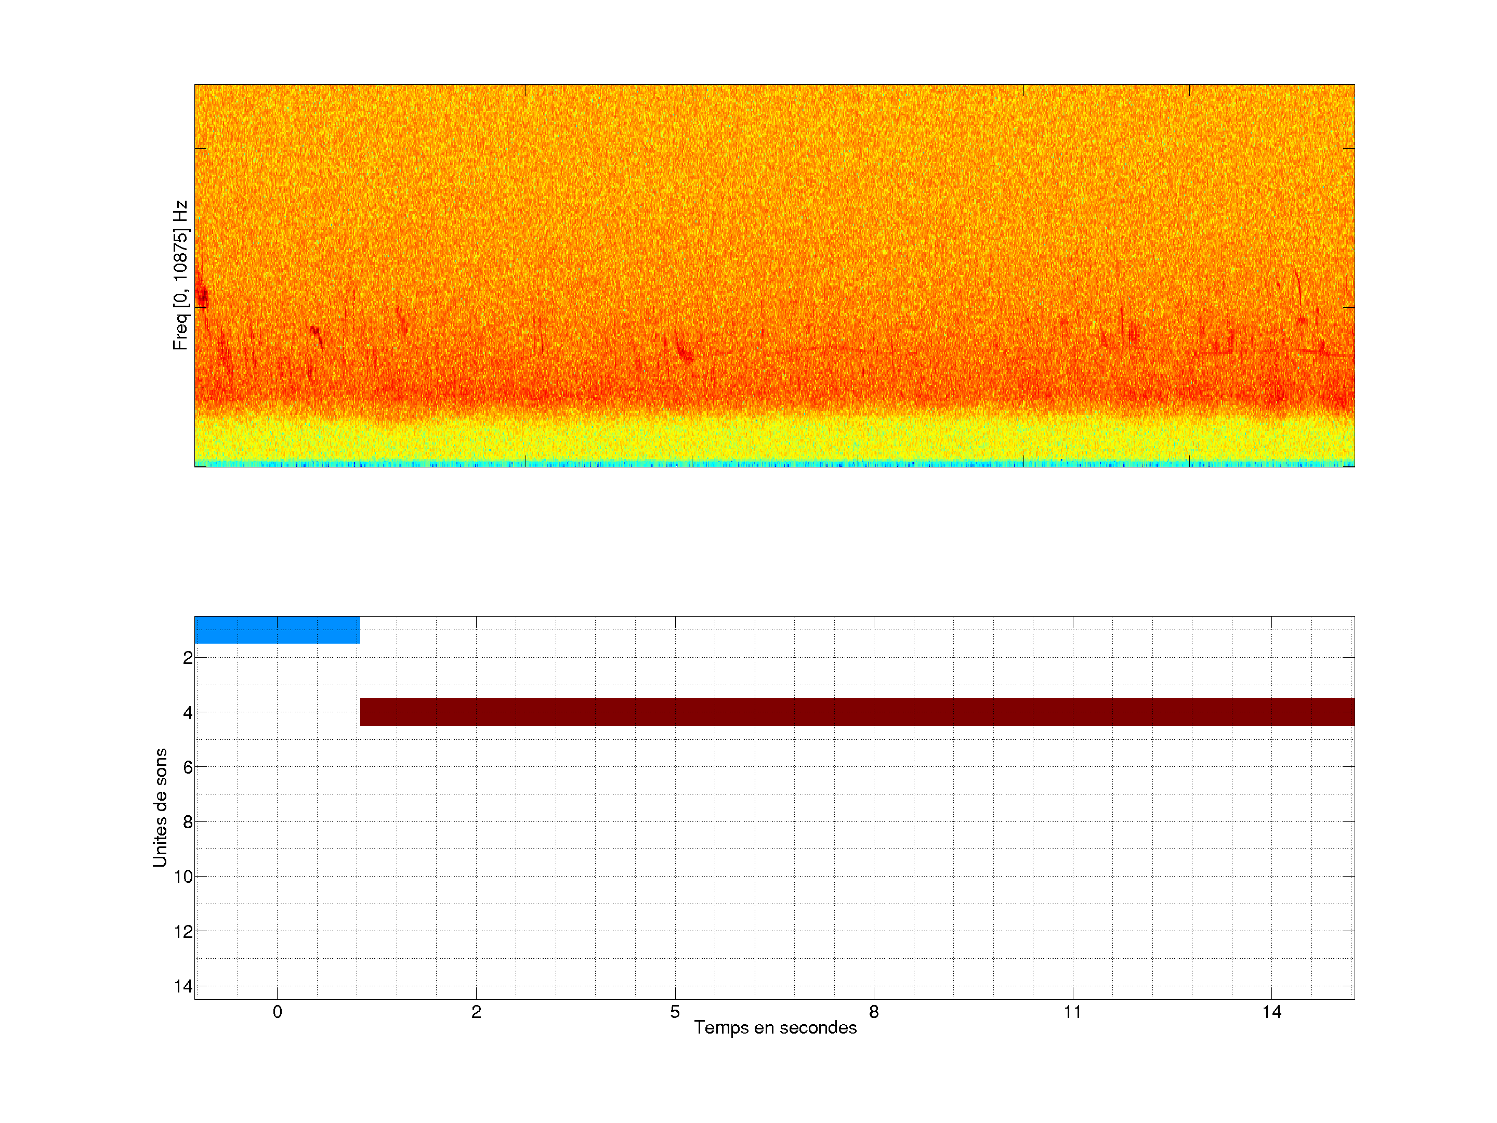
Task: Click the dark red blob at spectrogram's left edge
Action: point(201,296)
